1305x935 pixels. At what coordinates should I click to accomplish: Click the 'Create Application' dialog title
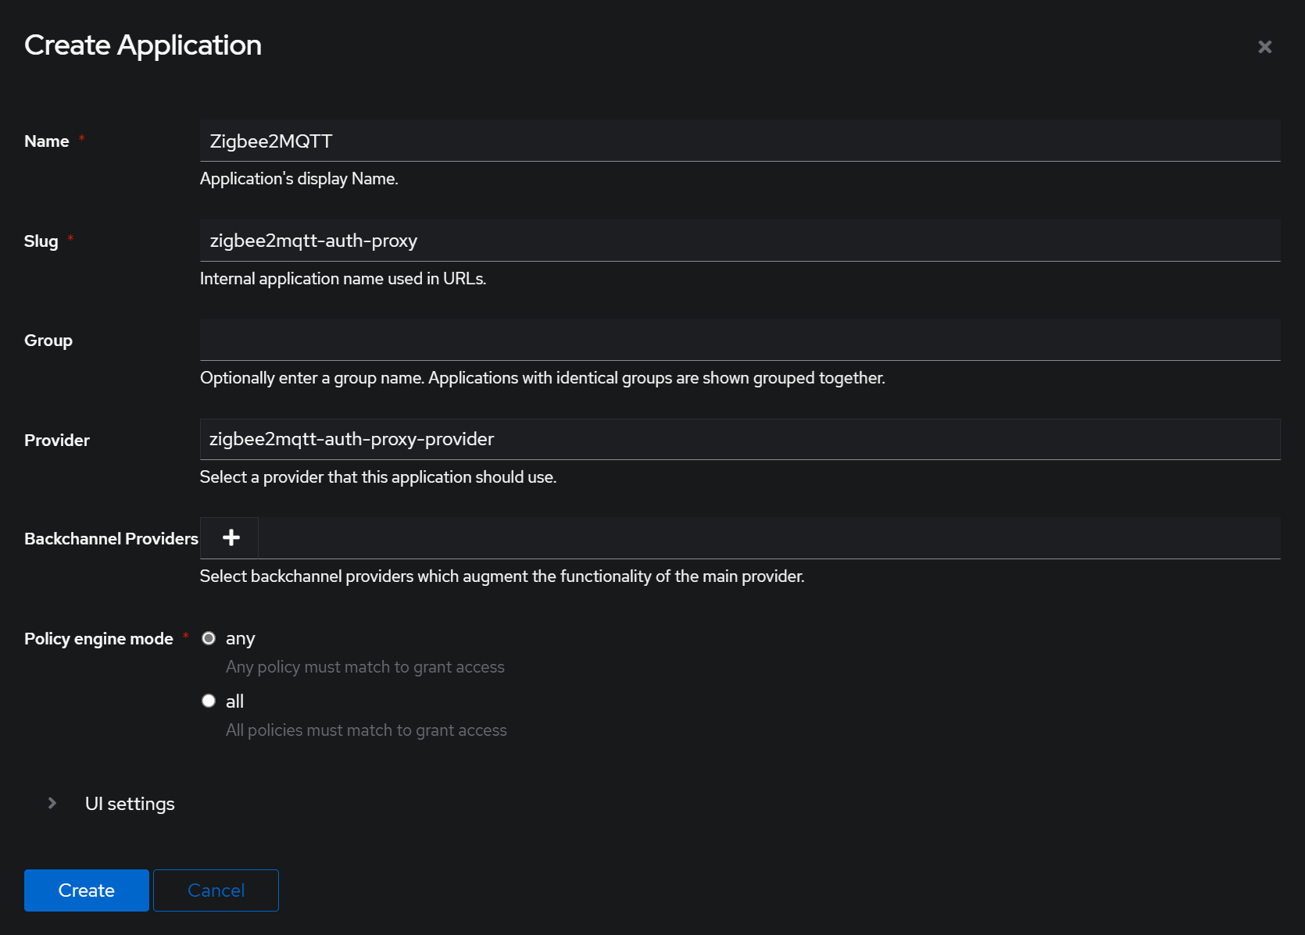[143, 45]
